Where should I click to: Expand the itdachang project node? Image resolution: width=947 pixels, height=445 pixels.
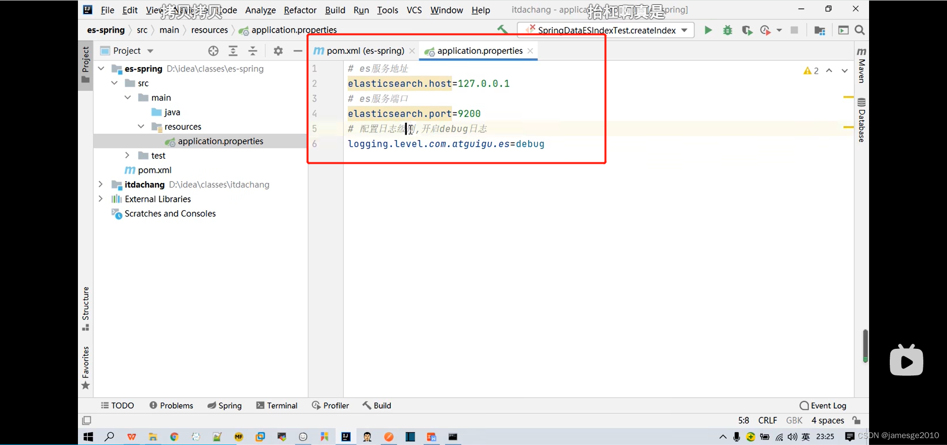pos(101,184)
